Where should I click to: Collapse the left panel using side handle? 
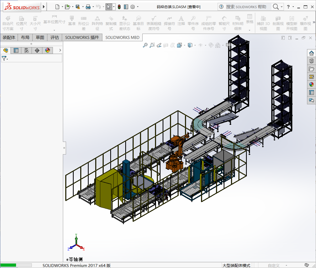click(64, 148)
